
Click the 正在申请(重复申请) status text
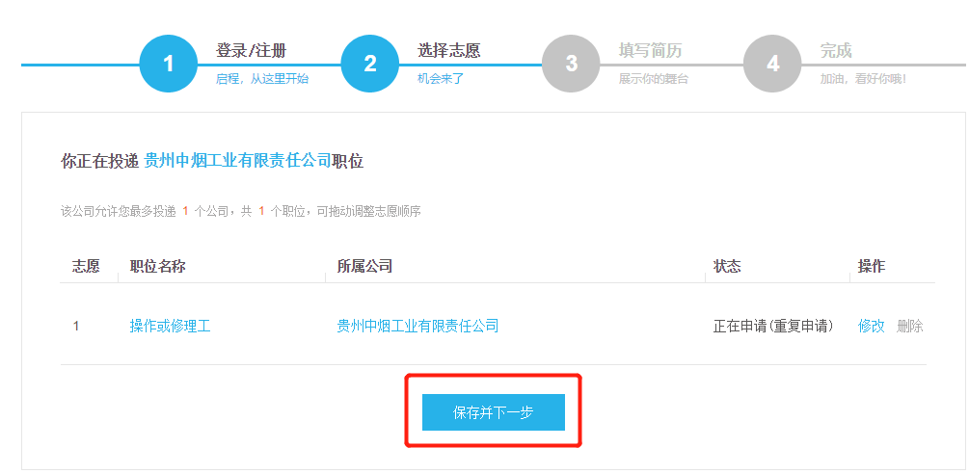tap(773, 326)
